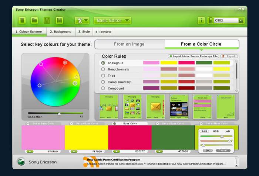259x176 pixels.
Task: Switch to the 3. Style tab
Action: (84, 32)
